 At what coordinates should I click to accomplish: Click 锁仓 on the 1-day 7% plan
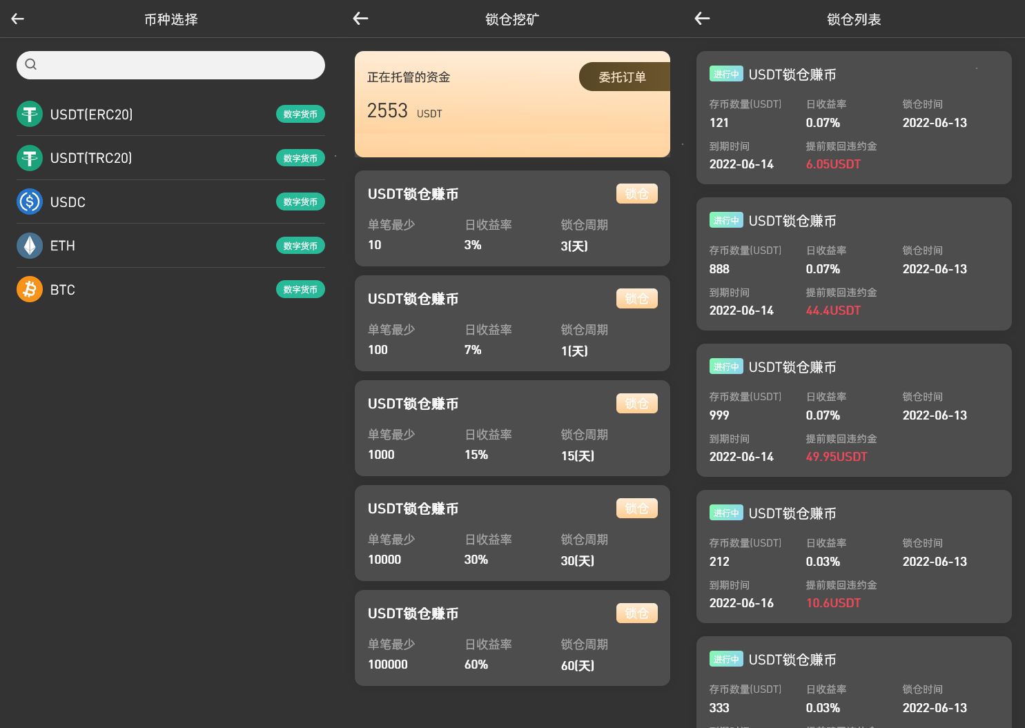click(x=637, y=299)
